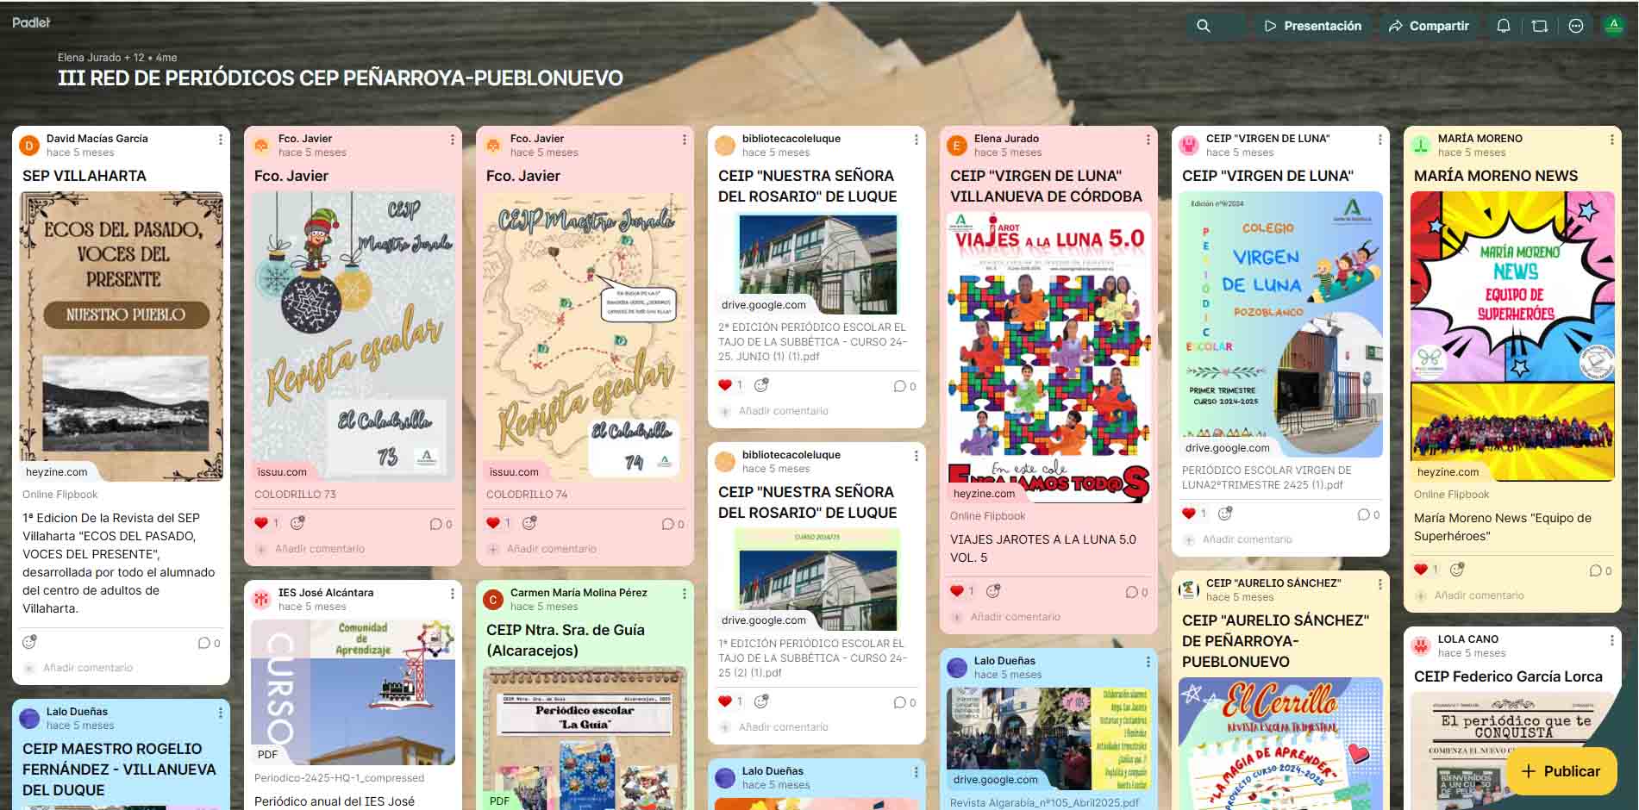This screenshot has height=810, width=1639.
Task: Add comment on SEP Villaharta post
Action: [x=88, y=668]
